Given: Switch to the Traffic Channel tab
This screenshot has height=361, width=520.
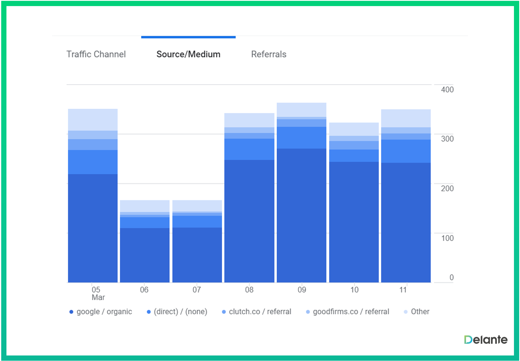Looking at the screenshot, I should [x=96, y=54].
